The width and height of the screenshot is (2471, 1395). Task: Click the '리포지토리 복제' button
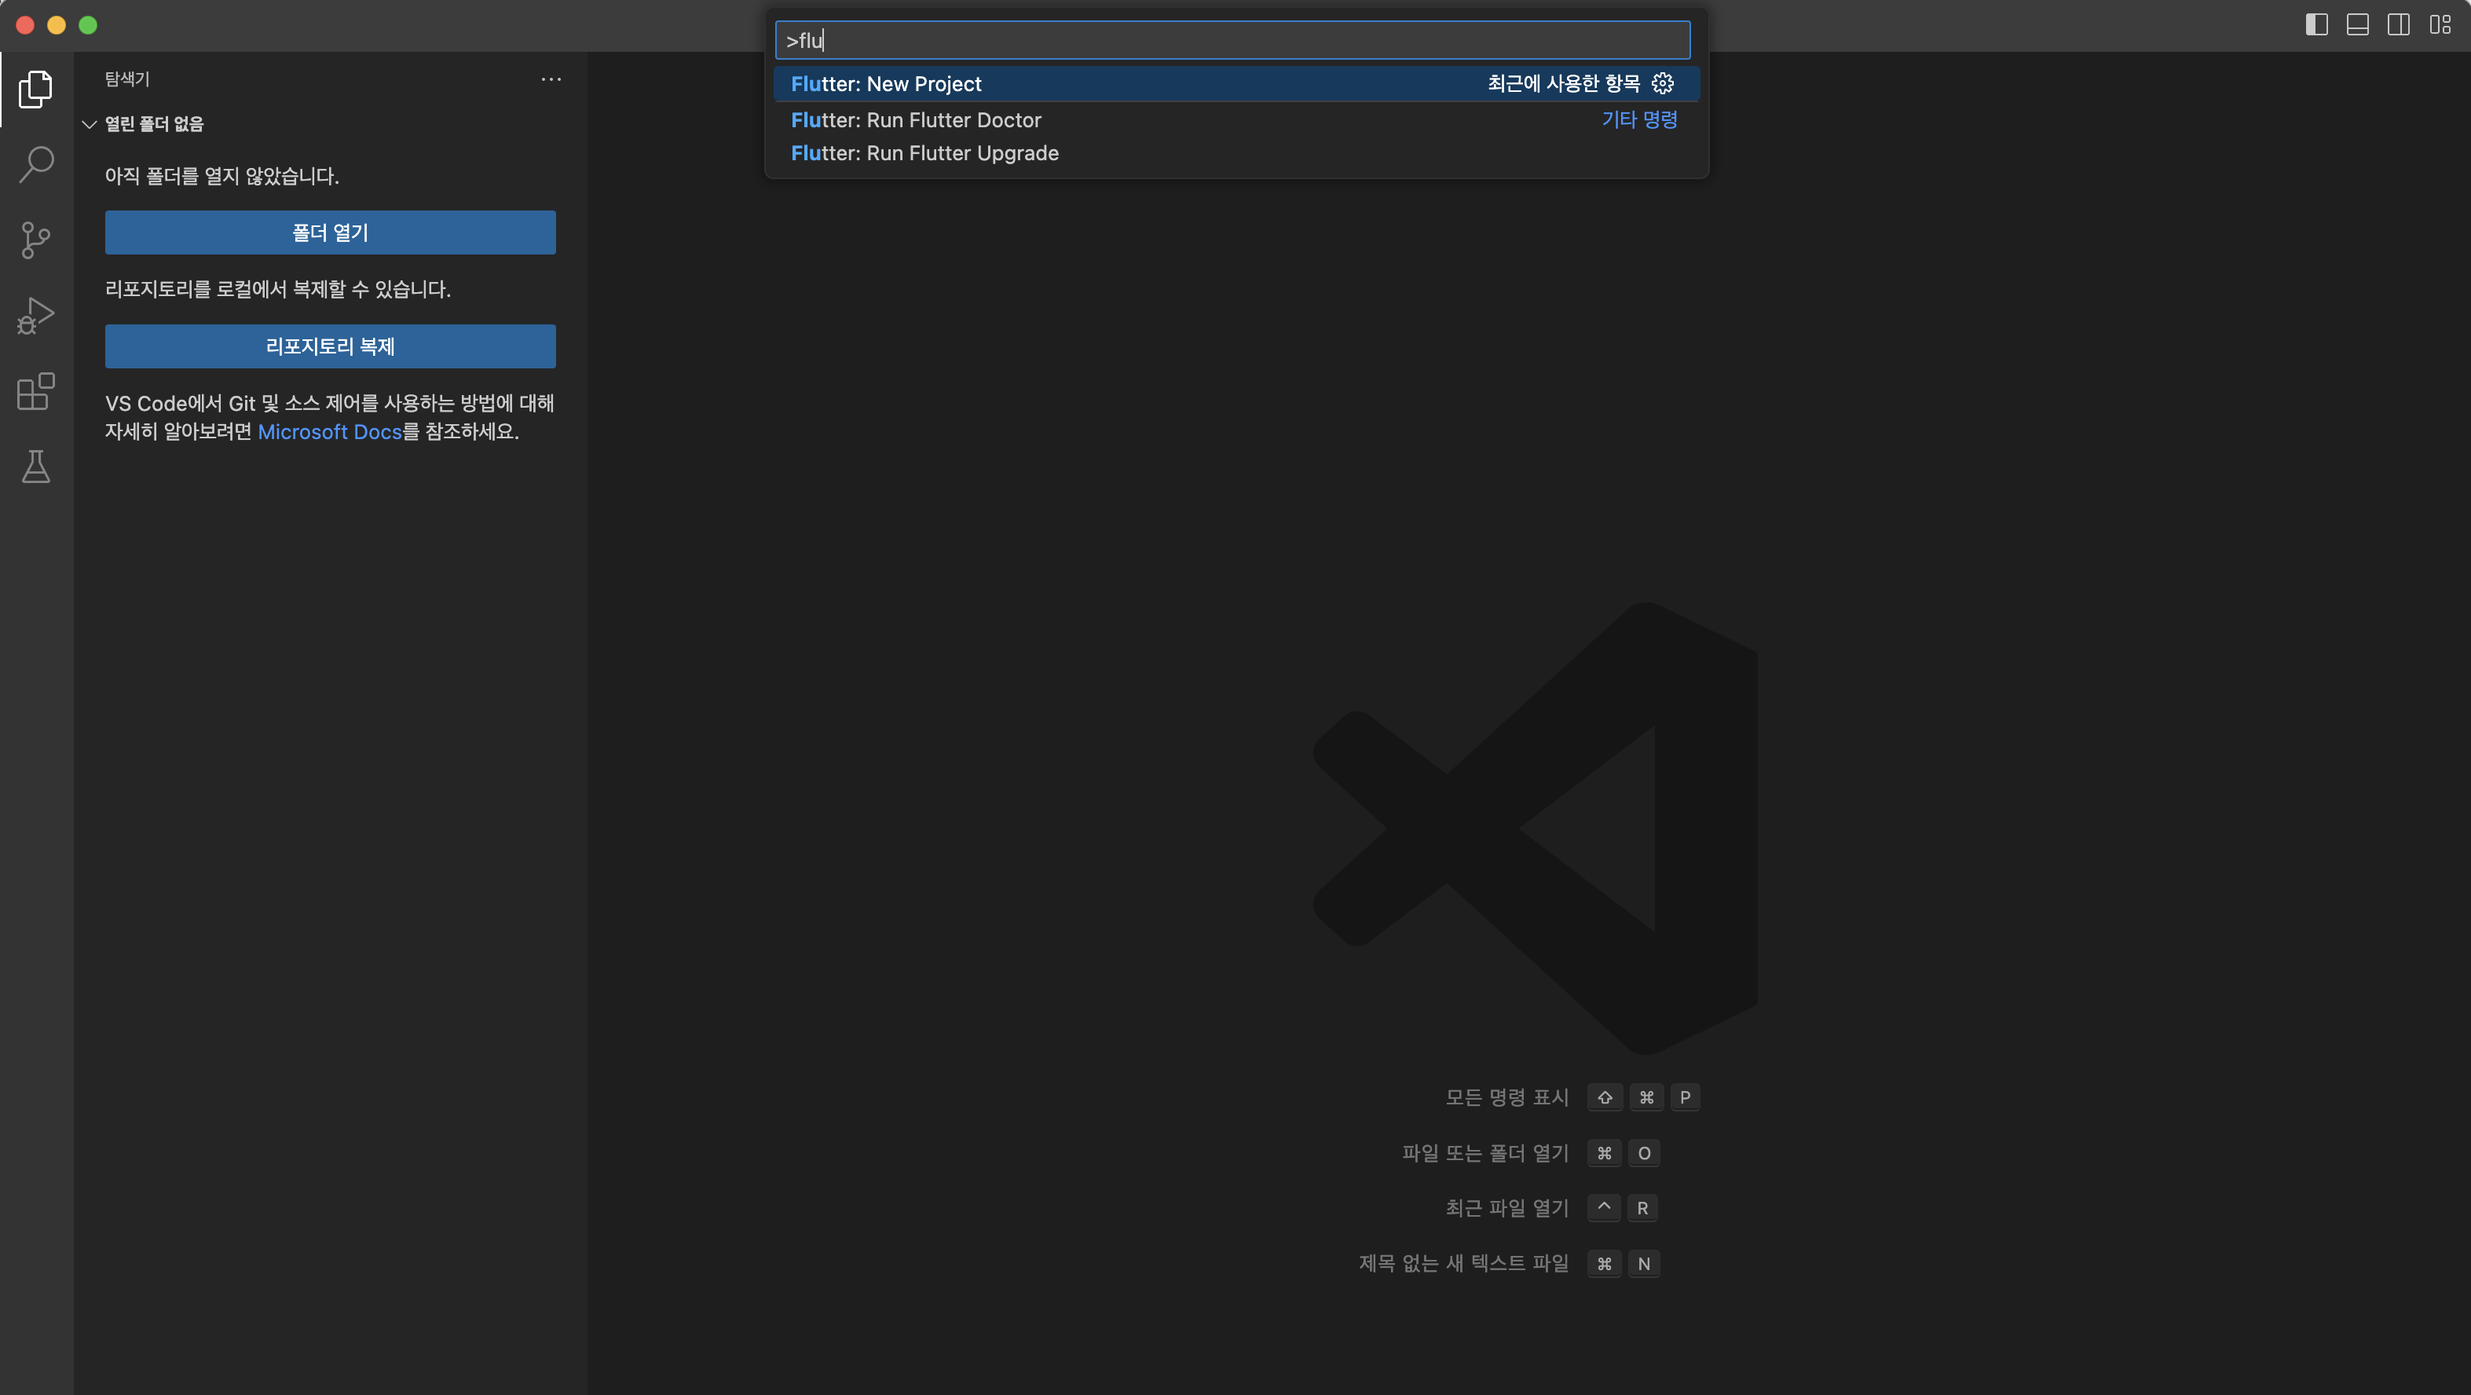[x=330, y=346]
